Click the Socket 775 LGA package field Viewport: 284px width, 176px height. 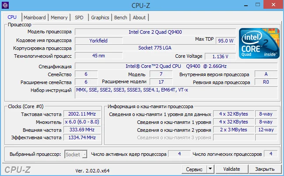click(x=155, y=48)
